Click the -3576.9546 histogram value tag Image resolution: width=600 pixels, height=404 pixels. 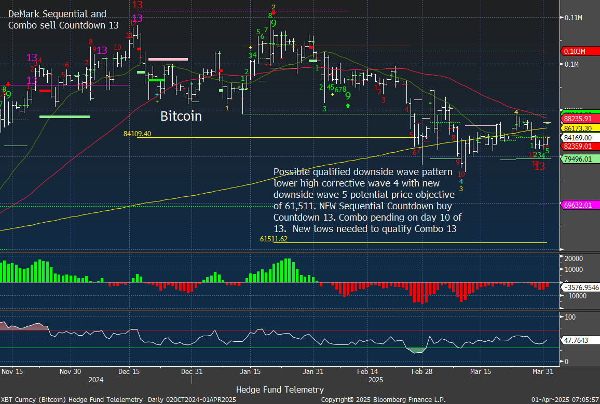(580, 287)
